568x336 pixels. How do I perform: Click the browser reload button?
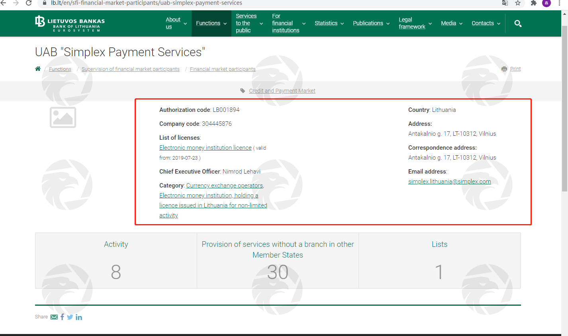(x=29, y=3)
